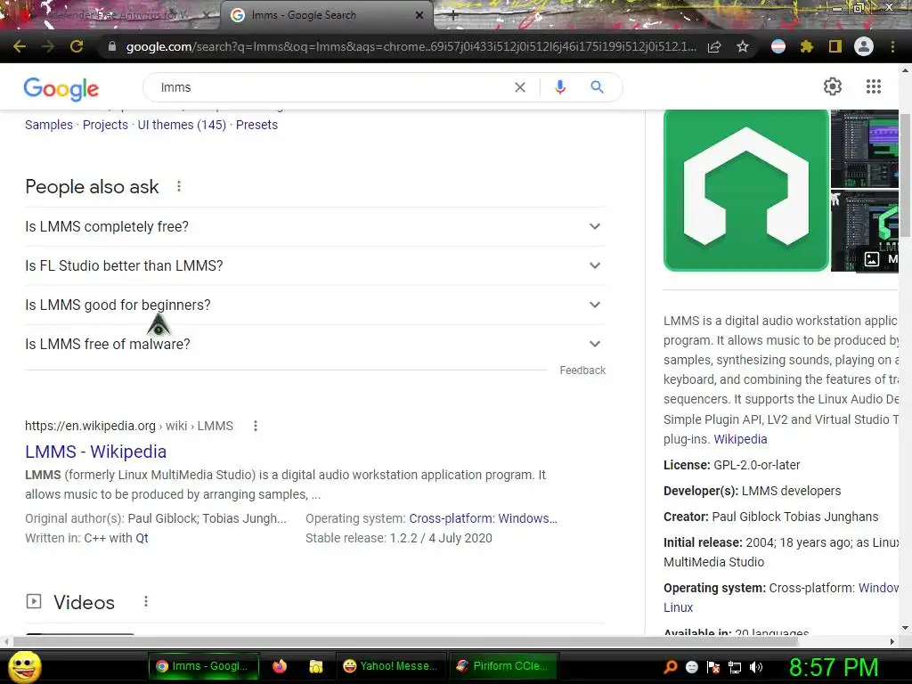Open the Linux link in knowledge panel
912x684 pixels.
(x=678, y=607)
